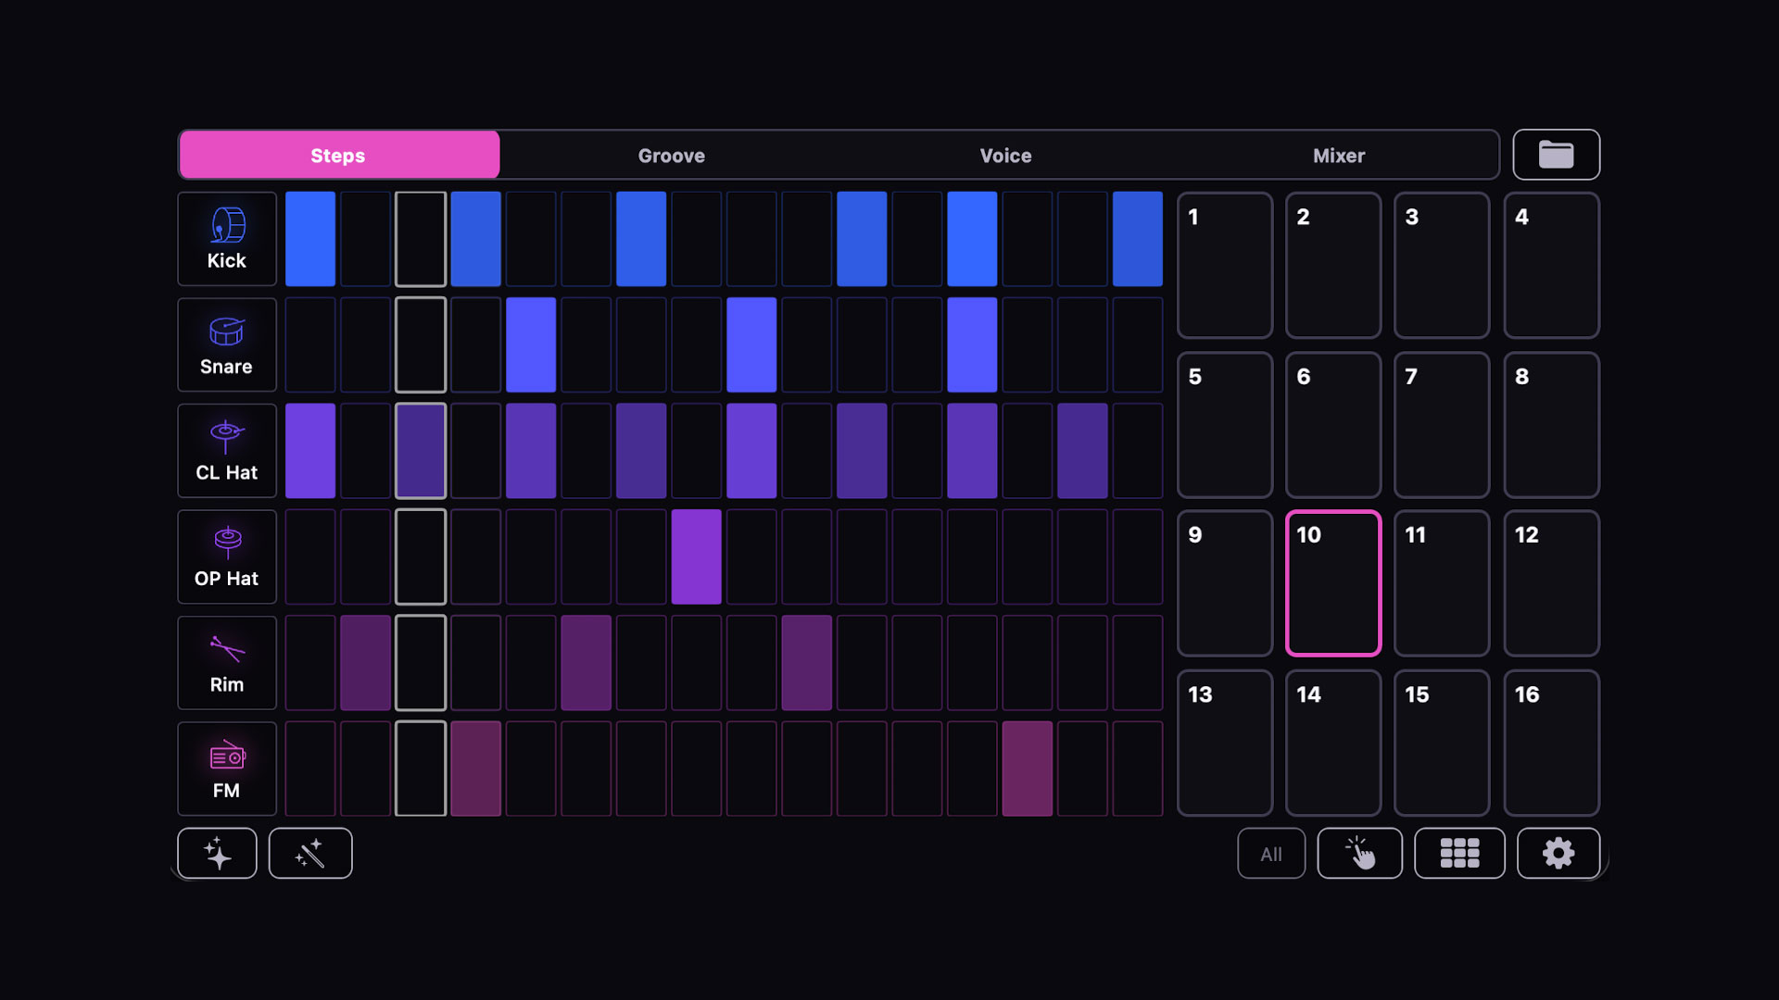Click the magic wand button
The height and width of the screenshot is (1000, 1779).
click(x=310, y=853)
